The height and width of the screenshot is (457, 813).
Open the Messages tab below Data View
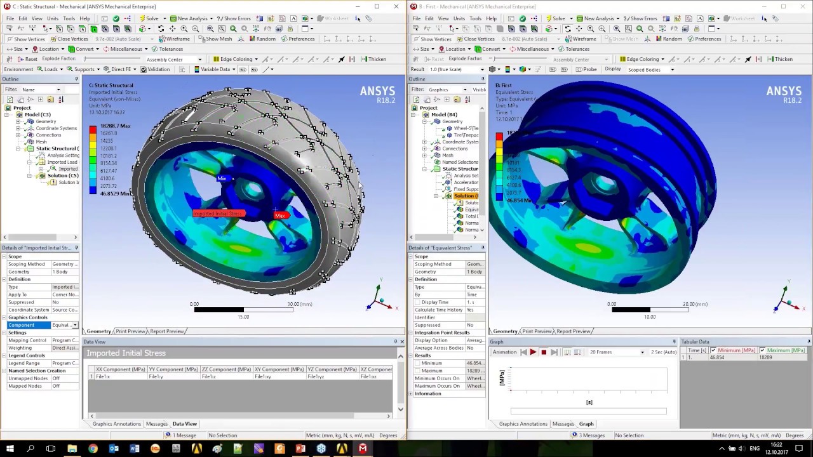click(x=156, y=424)
